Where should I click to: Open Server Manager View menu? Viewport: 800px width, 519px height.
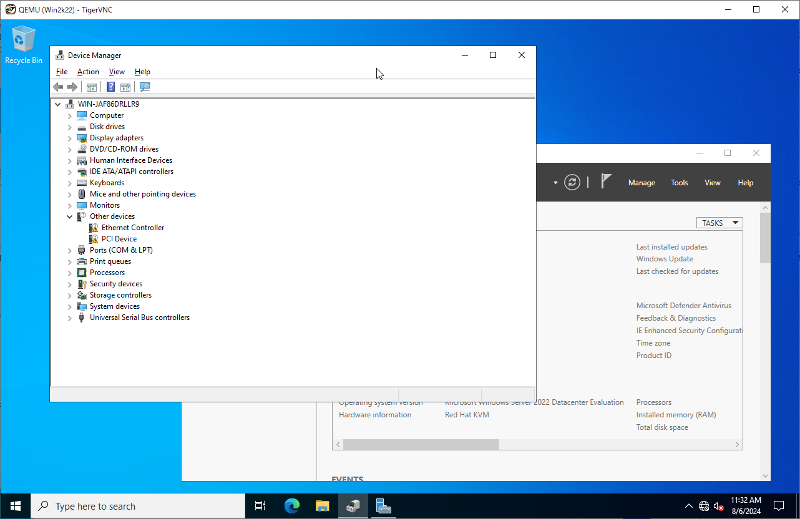712,183
